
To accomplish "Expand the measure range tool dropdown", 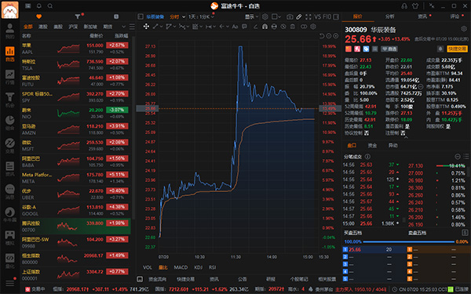I will point(214,27).
